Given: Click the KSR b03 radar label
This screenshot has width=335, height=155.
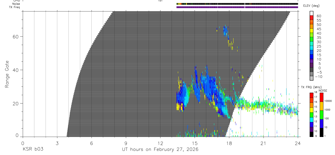Looking at the screenshot, I should click(x=33, y=149).
